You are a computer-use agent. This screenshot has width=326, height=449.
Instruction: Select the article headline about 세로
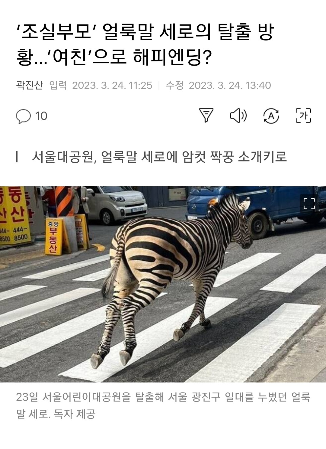pyautogui.click(x=145, y=44)
